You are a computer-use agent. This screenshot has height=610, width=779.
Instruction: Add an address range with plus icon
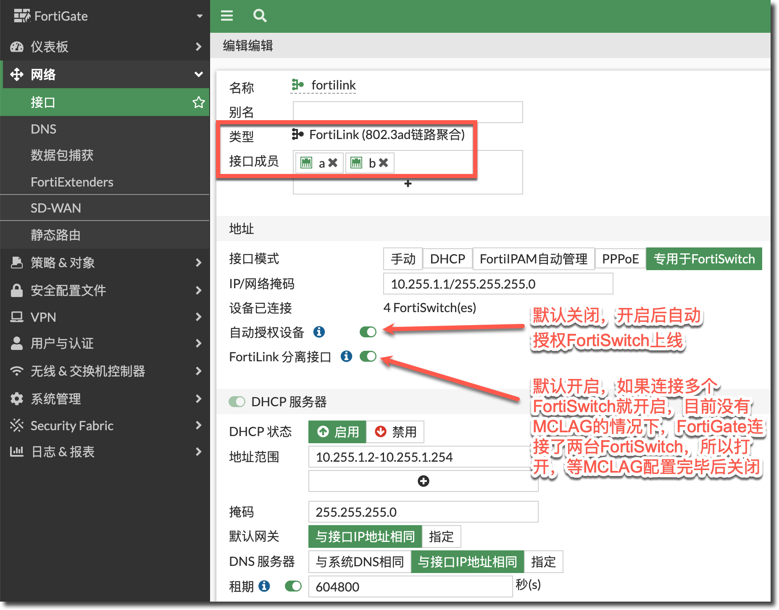(423, 481)
